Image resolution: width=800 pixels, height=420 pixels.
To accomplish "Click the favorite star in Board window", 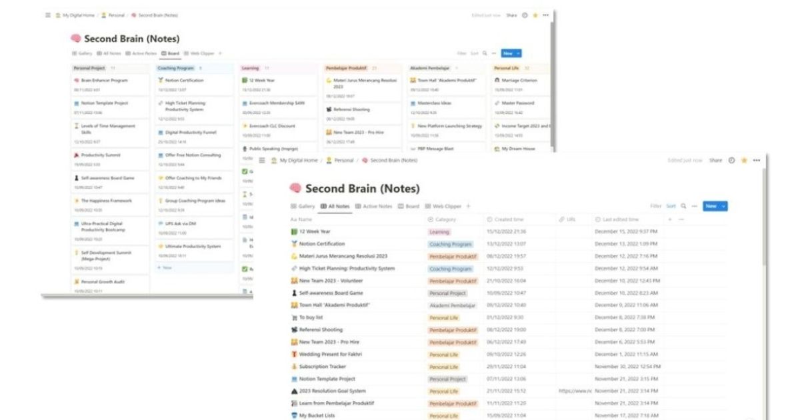I will click(535, 15).
